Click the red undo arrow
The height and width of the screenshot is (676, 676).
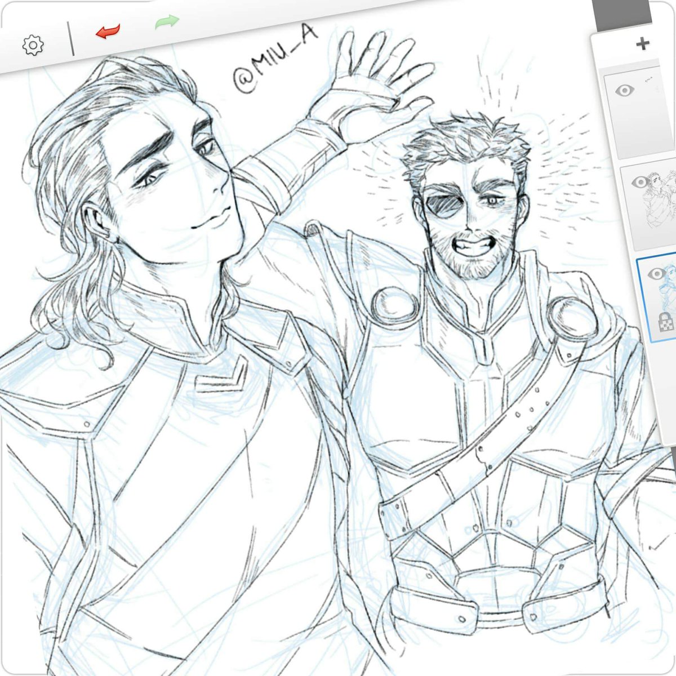pos(108,32)
